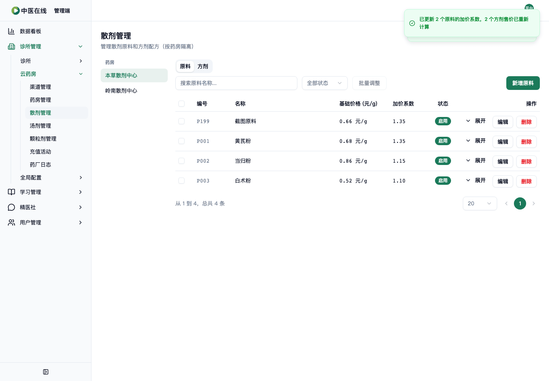Open the page size 20 dropdown

(480, 203)
